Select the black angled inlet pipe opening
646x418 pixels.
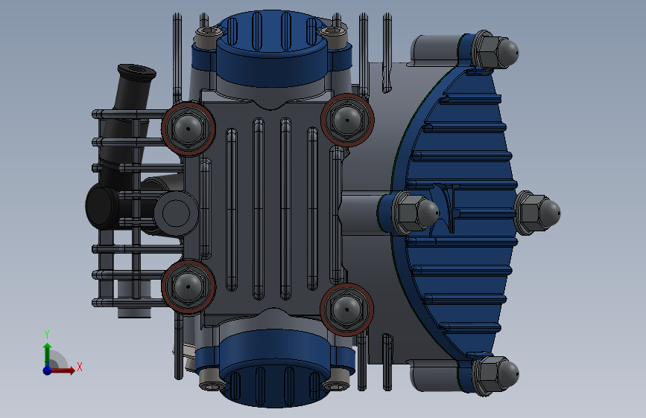(x=137, y=71)
